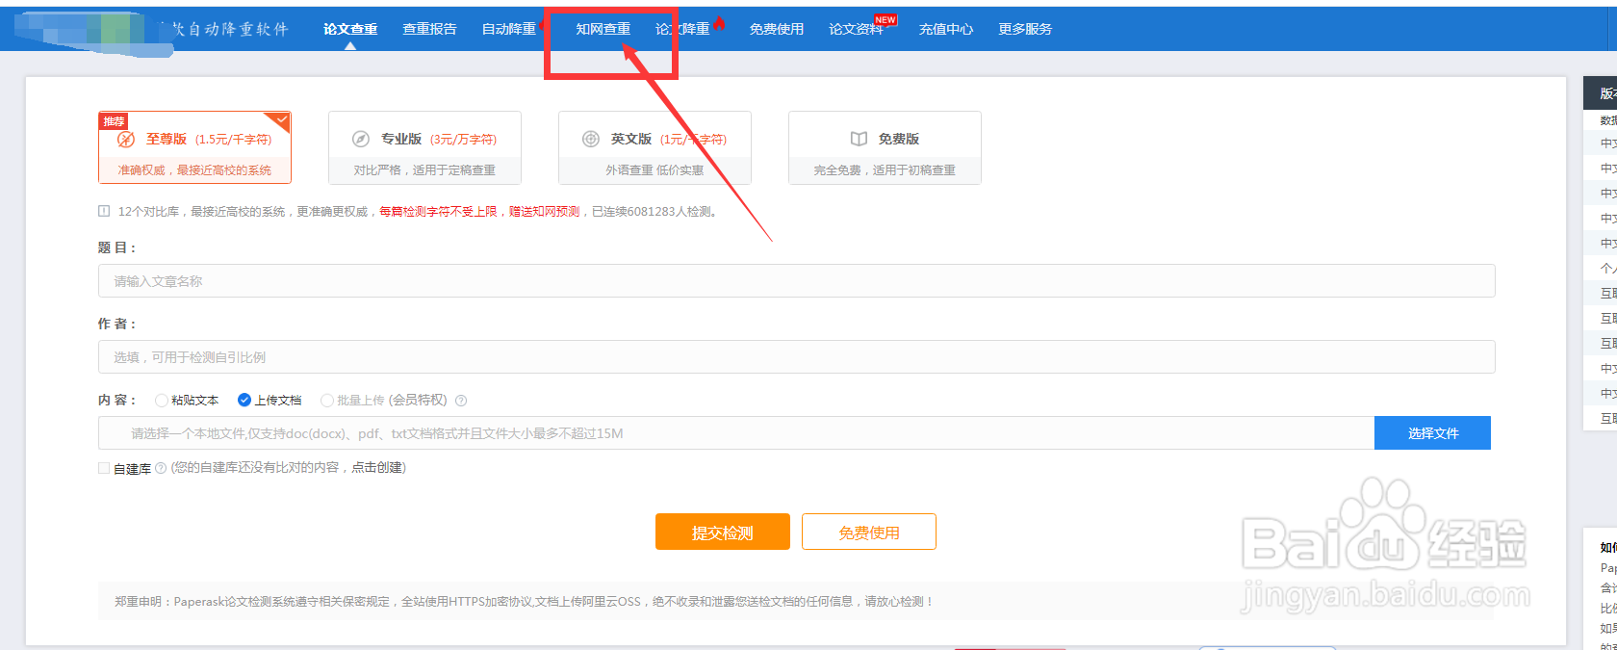Go to 充值中心
The image size is (1617, 650).
[x=946, y=29]
